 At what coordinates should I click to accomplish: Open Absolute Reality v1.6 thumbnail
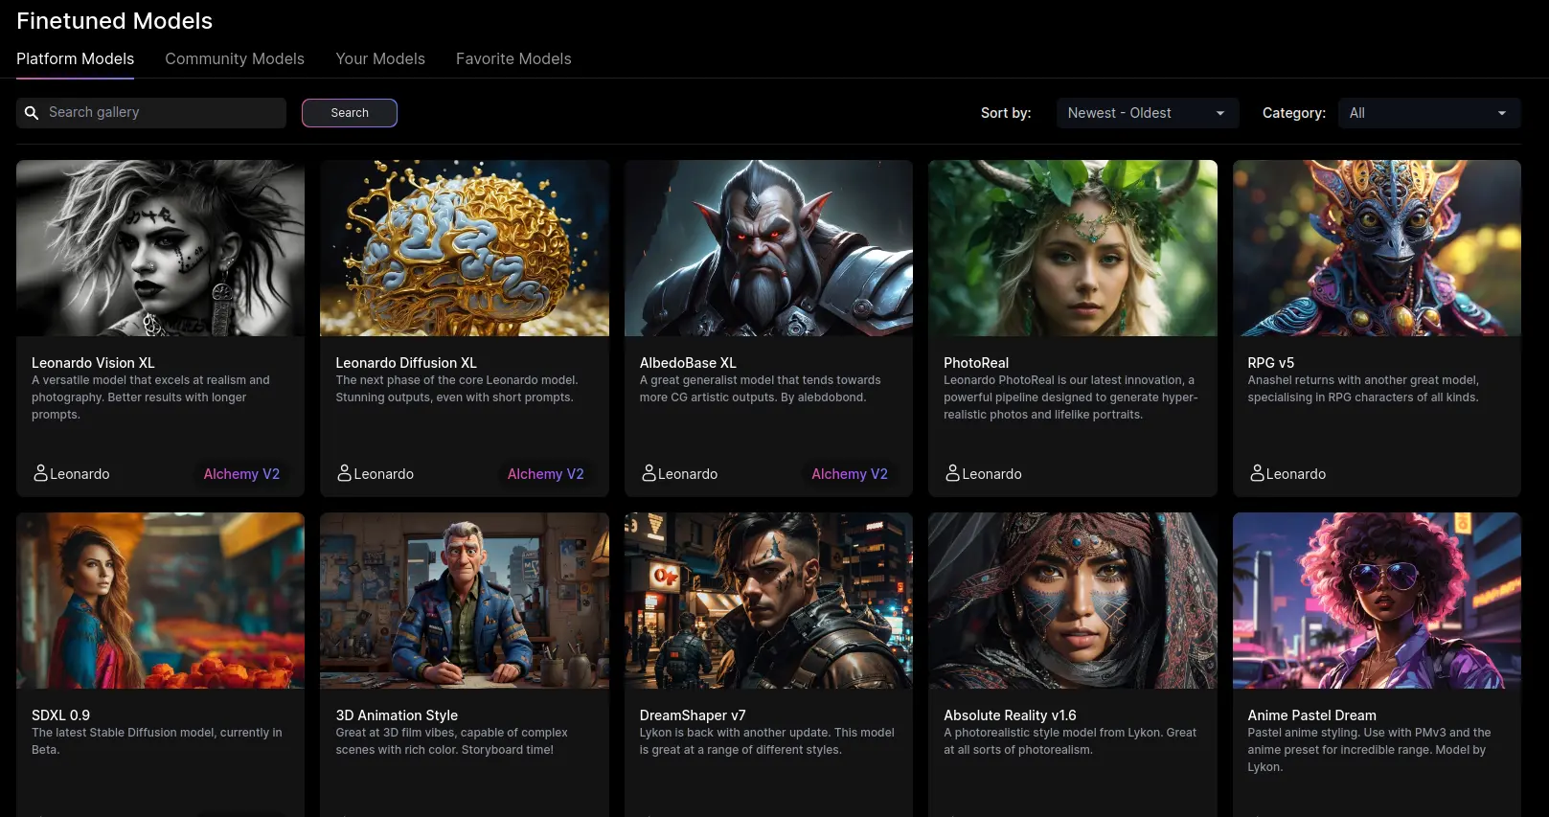[1073, 601]
